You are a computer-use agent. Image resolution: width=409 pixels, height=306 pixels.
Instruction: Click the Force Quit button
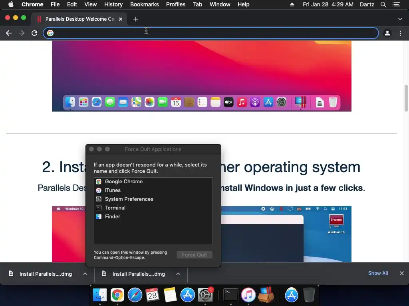pyautogui.click(x=195, y=255)
